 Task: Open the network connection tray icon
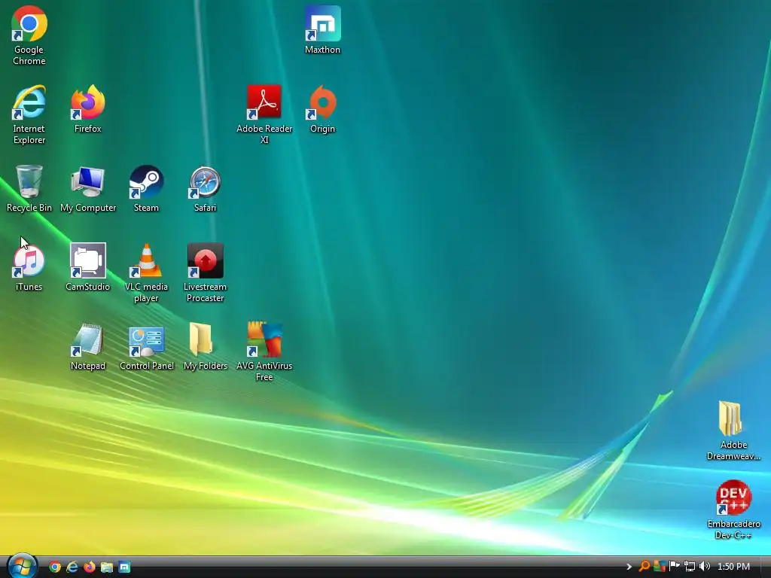pyautogui.click(x=690, y=566)
